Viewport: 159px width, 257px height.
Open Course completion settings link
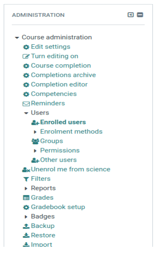coord(61,65)
